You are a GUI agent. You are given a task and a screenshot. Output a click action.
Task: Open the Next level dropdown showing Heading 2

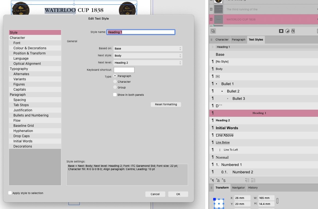pyautogui.click(x=148, y=63)
